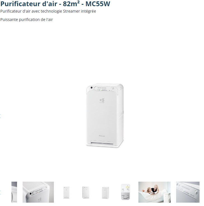Click the 'Puissante purification de l'air' text

pyautogui.click(x=27, y=20)
